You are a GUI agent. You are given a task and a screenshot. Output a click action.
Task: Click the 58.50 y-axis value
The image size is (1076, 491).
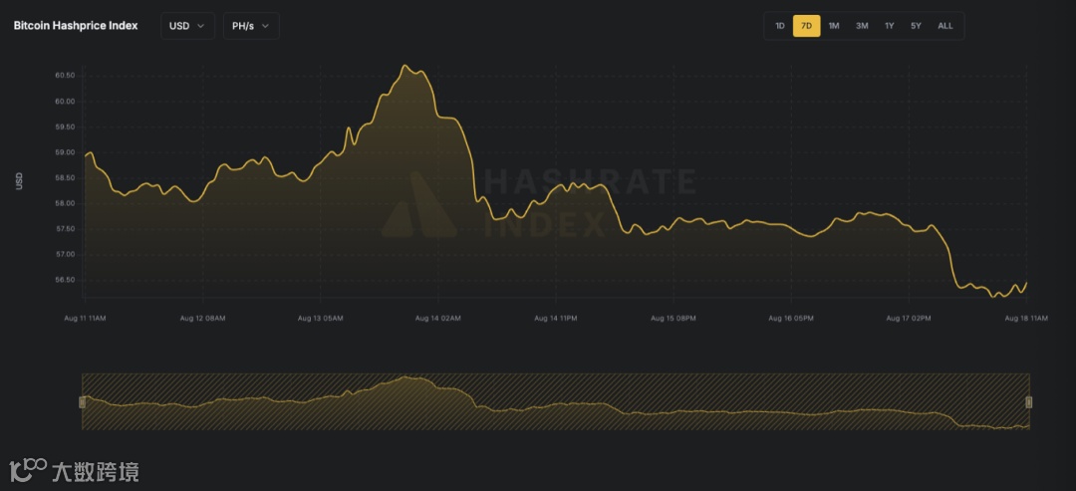[65, 177]
